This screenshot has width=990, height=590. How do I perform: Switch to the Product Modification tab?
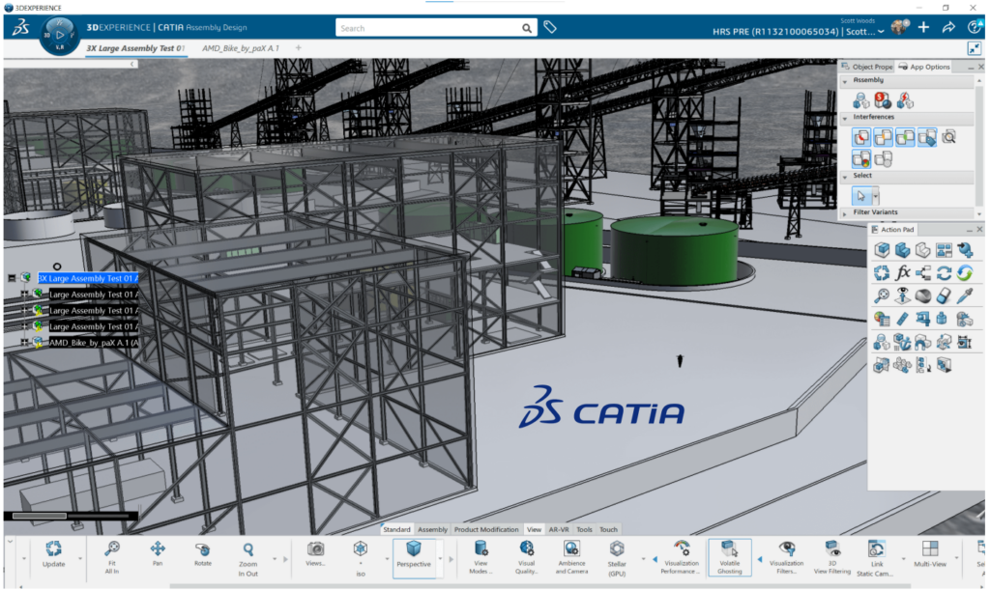point(486,529)
